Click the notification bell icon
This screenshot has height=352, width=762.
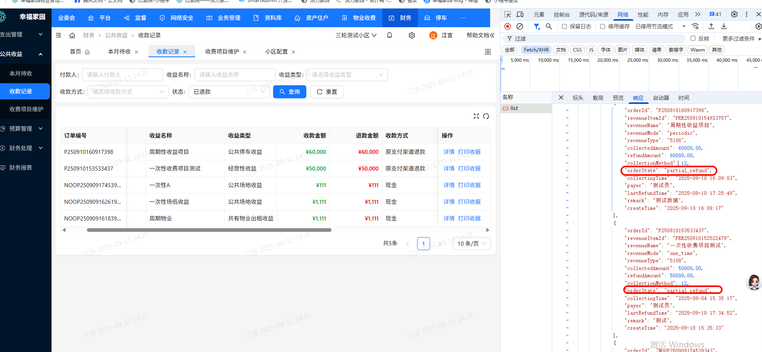pyautogui.click(x=390, y=35)
